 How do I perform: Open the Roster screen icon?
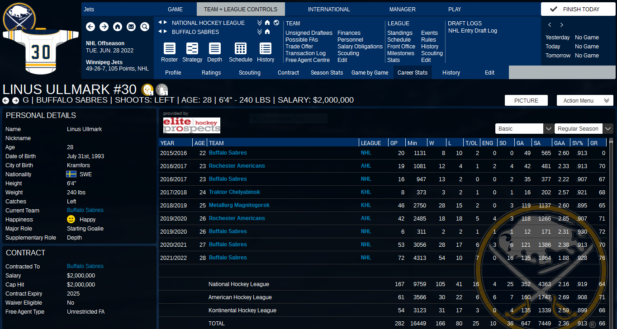[x=170, y=48]
